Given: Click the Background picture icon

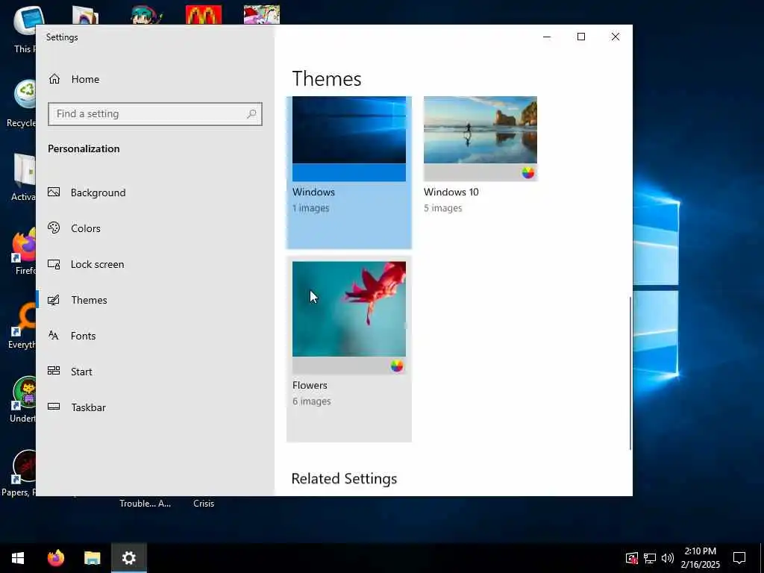Looking at the screenshot, I should 54,192.
